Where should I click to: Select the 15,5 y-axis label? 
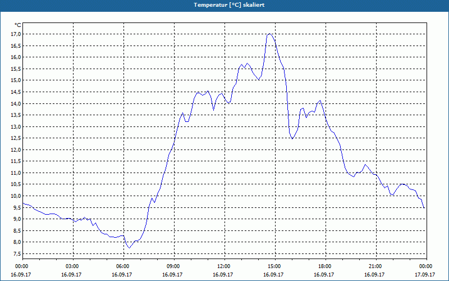tap(16, 69)
